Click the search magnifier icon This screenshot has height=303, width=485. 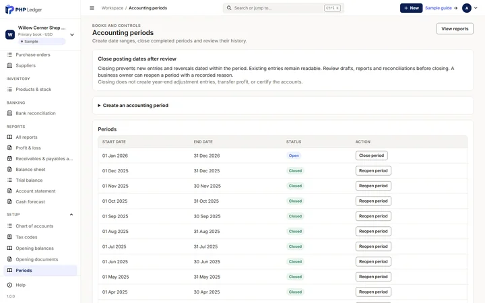coord(229,8)
